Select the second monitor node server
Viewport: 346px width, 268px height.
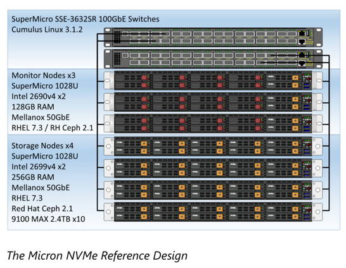[x=213, y=102]
